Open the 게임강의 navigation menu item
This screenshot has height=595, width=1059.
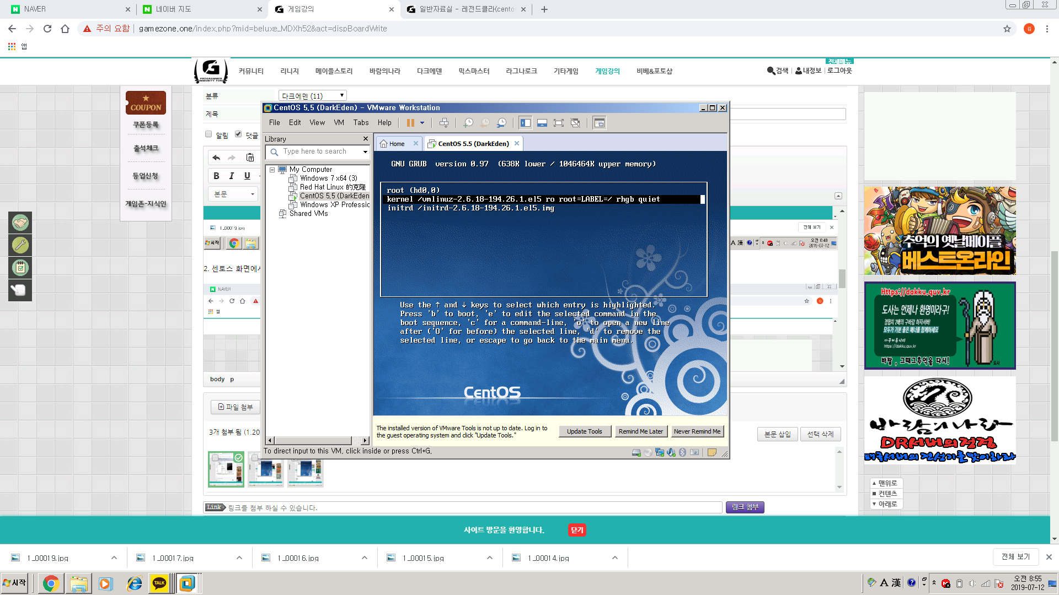point(607,71)
